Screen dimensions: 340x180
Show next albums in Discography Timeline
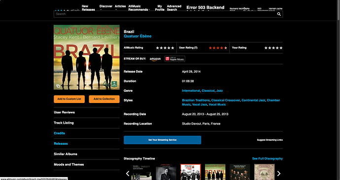tap(279, 173)
